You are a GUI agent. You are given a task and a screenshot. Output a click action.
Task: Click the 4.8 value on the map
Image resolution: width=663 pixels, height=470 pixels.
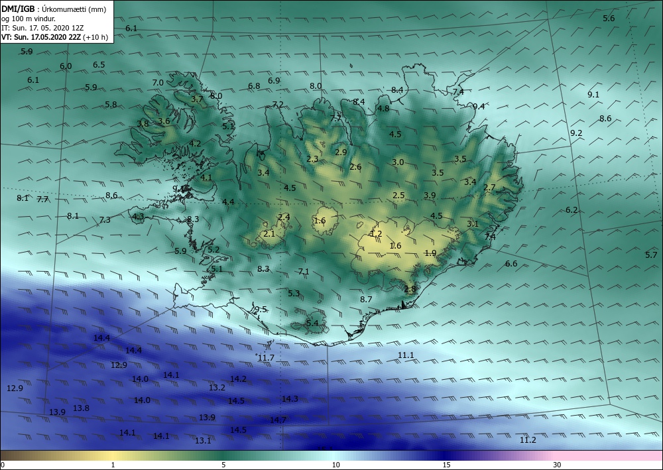click(383, 108)
